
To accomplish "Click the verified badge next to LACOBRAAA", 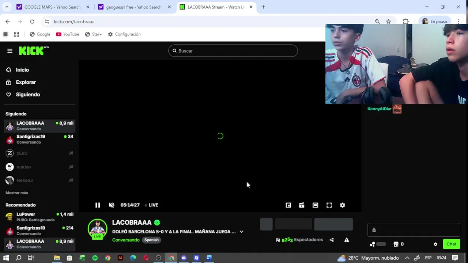I will pyautogui.click(x=157, y=222).
